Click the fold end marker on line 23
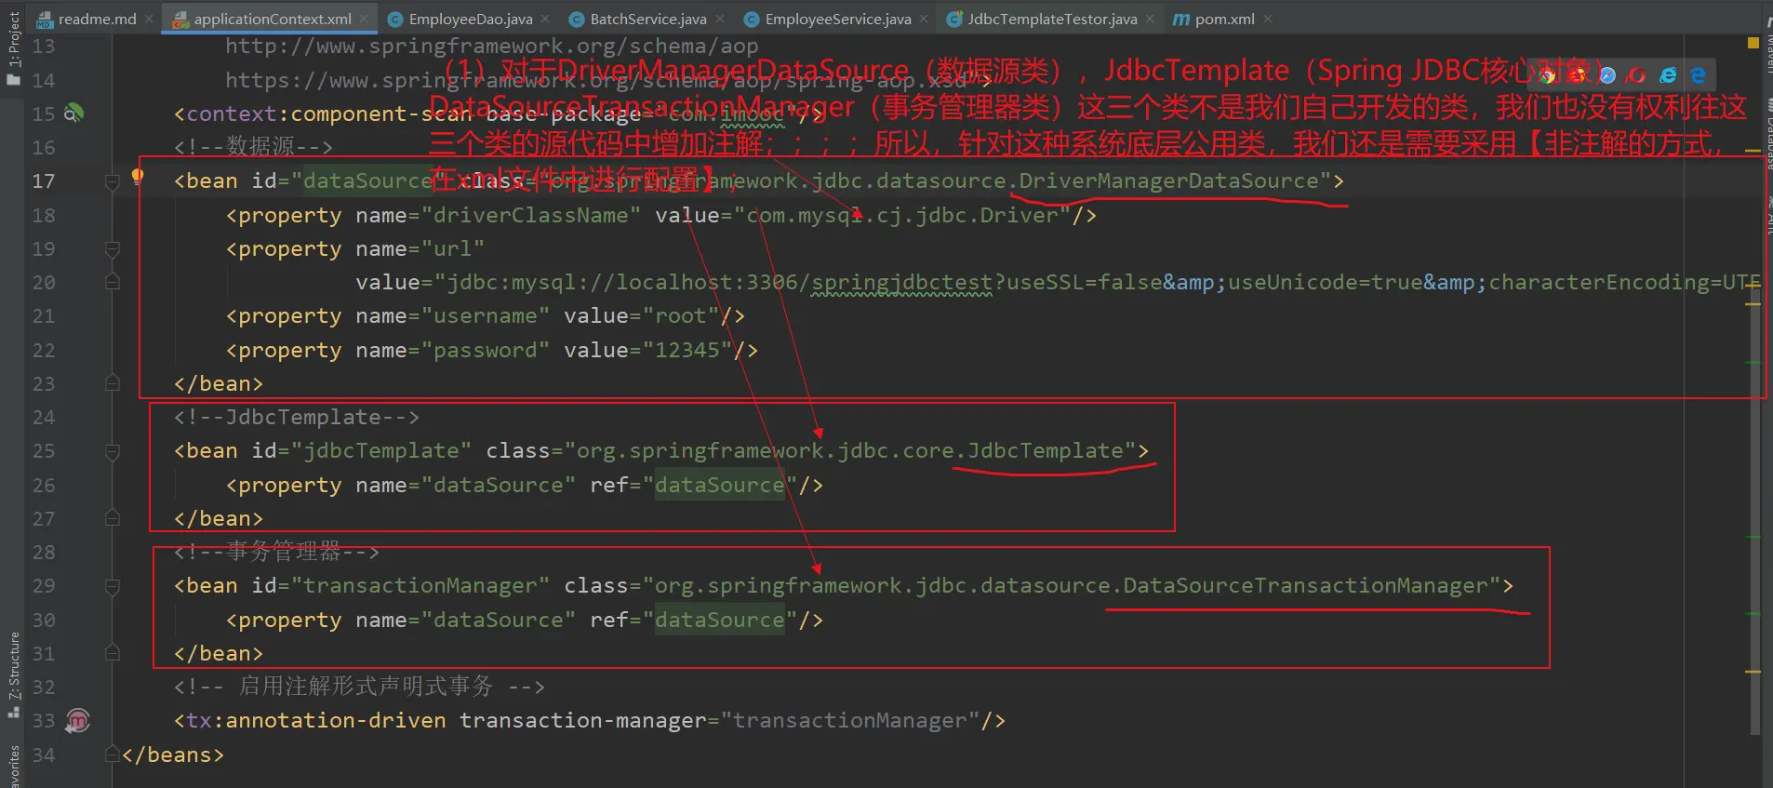This screenshot has width=1773, height=788. pyautogui.click(x=113, y=383)
